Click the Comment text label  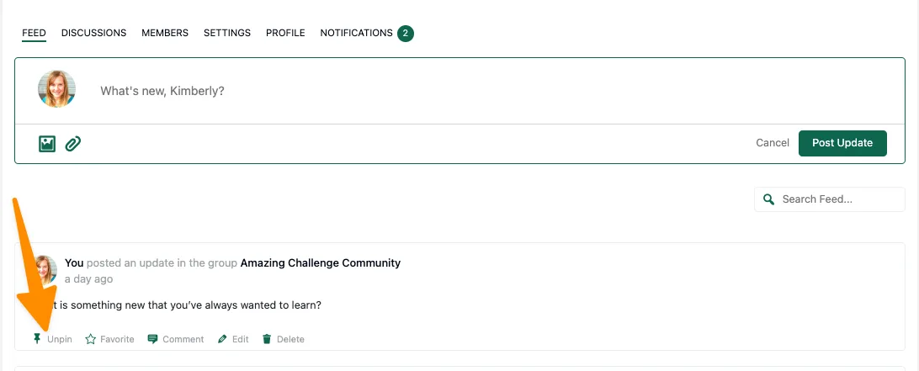183,339
